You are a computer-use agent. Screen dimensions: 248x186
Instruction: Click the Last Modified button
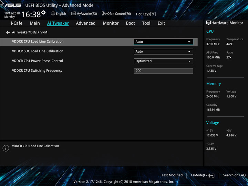click(x=172, y=175)
